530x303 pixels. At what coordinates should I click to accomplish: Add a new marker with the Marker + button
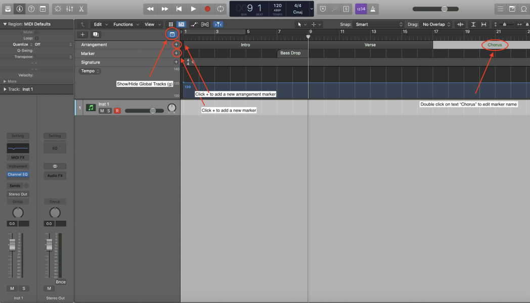point(176,53)
